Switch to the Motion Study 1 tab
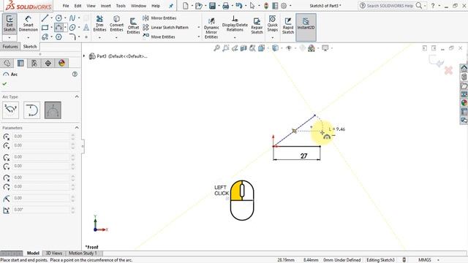Screen dimensions: 468x263 click(83, 254)
